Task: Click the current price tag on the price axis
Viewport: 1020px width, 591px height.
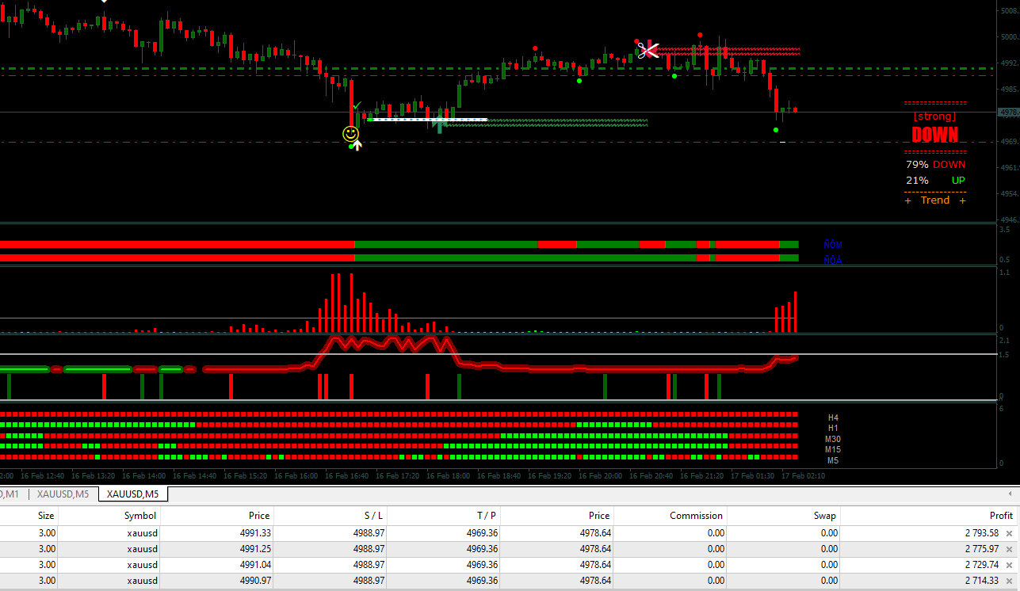Action: [x=1008, y=112]
